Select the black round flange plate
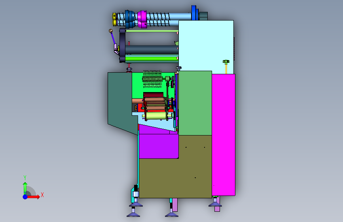 [122, 45]
